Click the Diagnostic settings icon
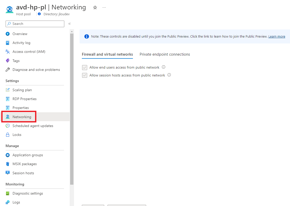This screenshot has width=290, height=206. 8,194
